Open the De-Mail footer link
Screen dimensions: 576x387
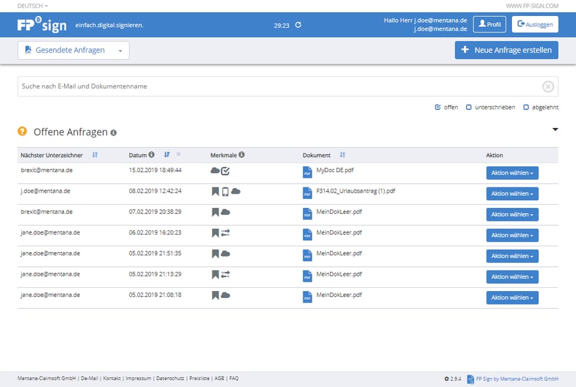pos(90,379)
